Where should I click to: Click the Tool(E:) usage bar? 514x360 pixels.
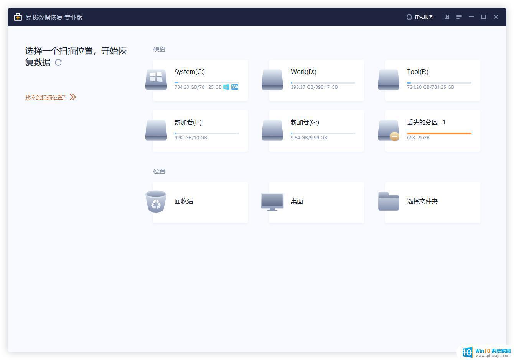[x=439, y=83]
